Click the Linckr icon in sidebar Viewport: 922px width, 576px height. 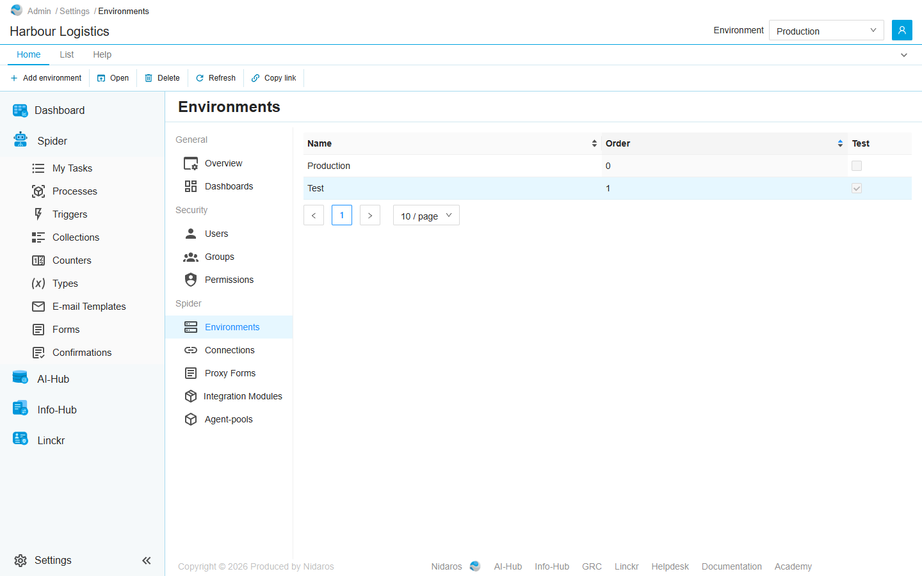[20, 439]
